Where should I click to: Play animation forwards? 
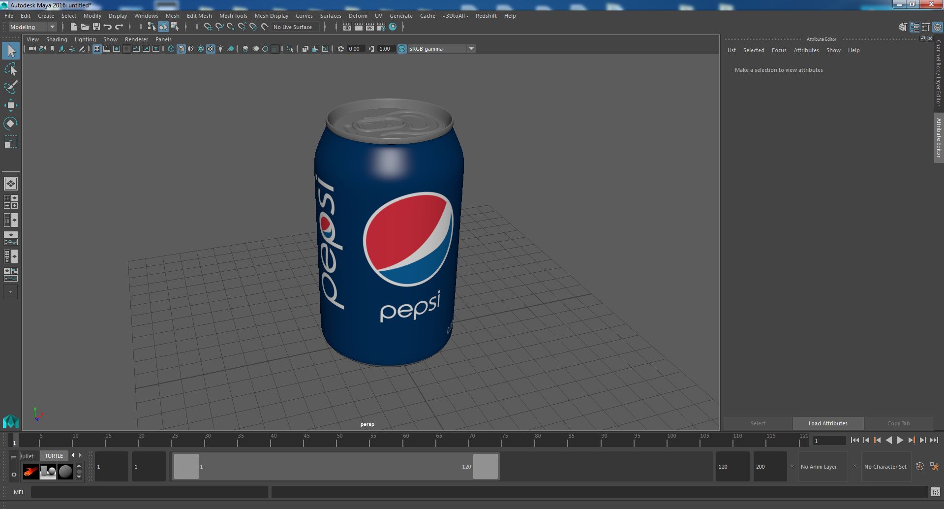click(900, 441)
